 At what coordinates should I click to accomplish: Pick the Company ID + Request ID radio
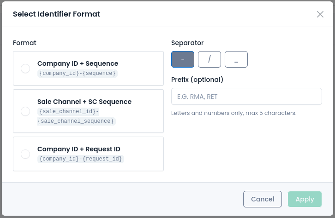click(x=25, y=154)
